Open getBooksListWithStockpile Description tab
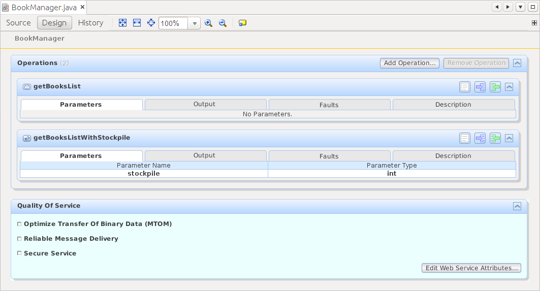This screenshot has height=291, width=540. 454,156
